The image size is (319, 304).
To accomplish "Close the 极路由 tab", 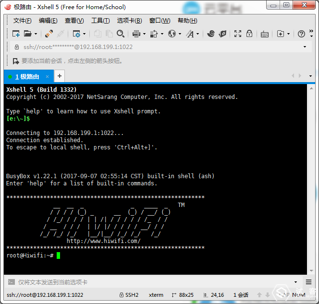I will (x=47, y=77).
